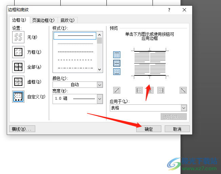The width and height of the screenshot is (221, 174).
Task: Apply the 全部(A) all-borders setting
Action: point(18,67)
